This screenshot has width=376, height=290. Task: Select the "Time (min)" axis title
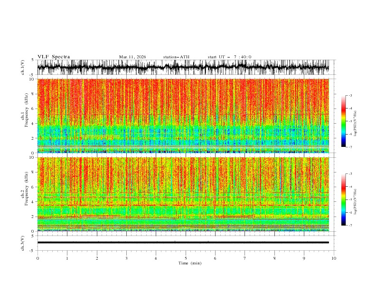click(x=190, y=263)
